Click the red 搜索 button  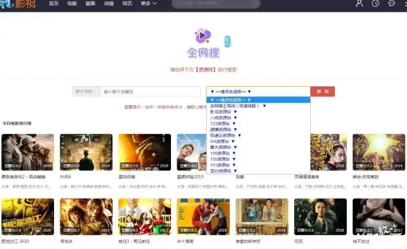tap(323, 92)
